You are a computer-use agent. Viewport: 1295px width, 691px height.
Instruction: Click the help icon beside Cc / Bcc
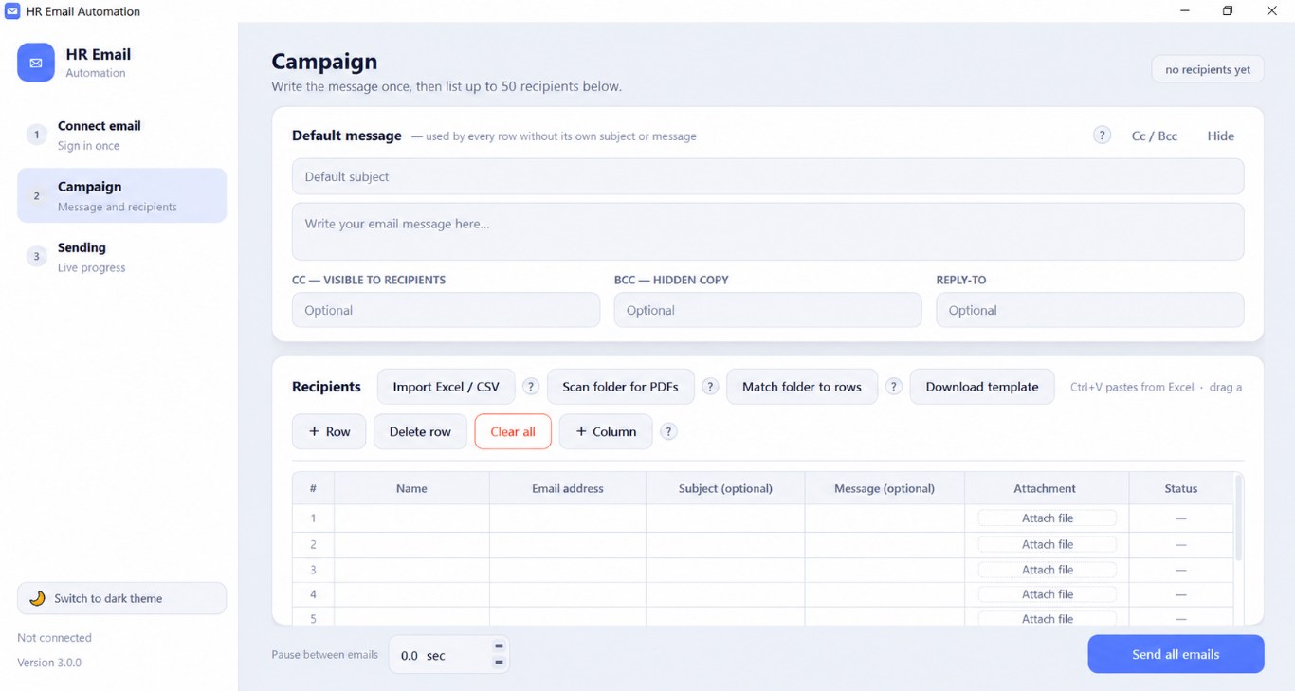pyautogui.click(x=1102, y=136)
